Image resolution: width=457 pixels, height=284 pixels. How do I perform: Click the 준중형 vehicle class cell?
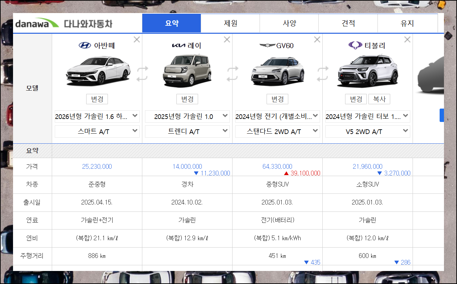pyautogui.click(x=97, y=184)
